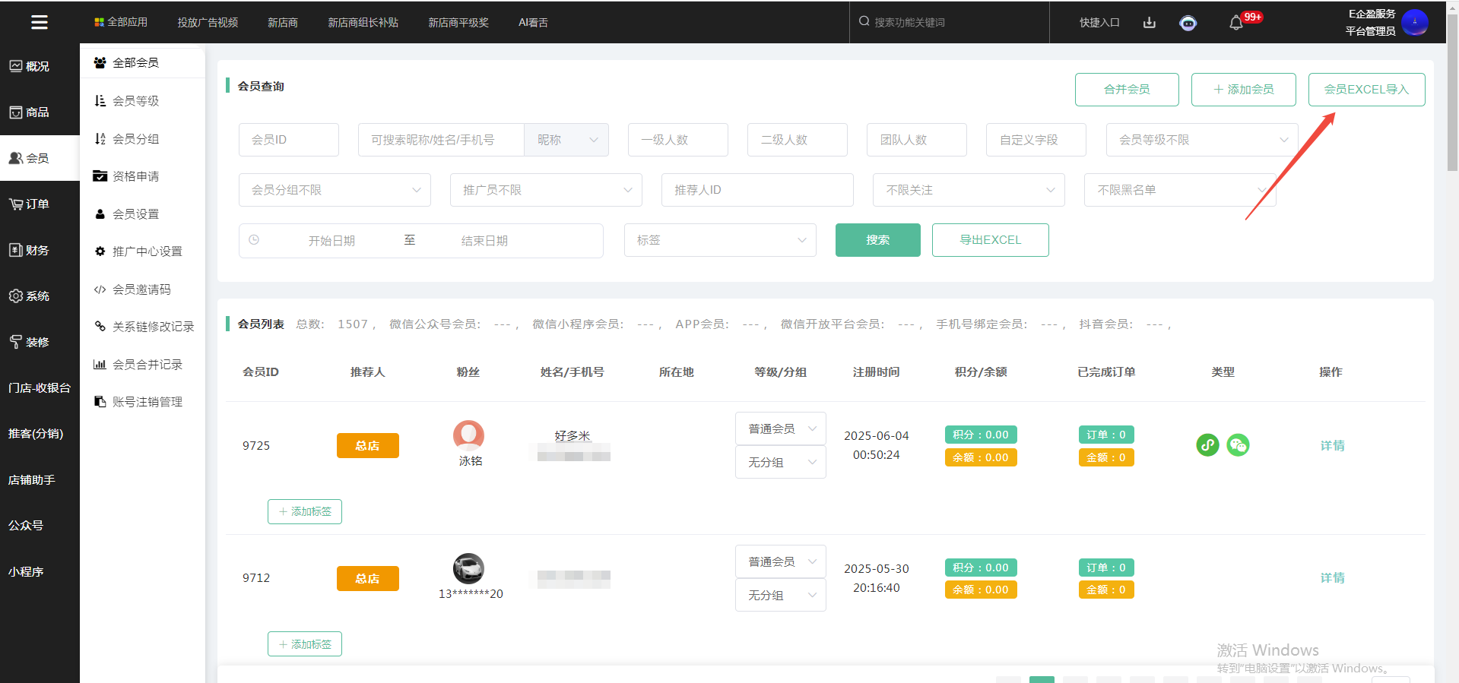
Task: Click the green mini-program icon for member 9725
Action: tap(1207, 445)
